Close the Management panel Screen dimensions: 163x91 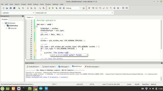(x=23, y=16)
